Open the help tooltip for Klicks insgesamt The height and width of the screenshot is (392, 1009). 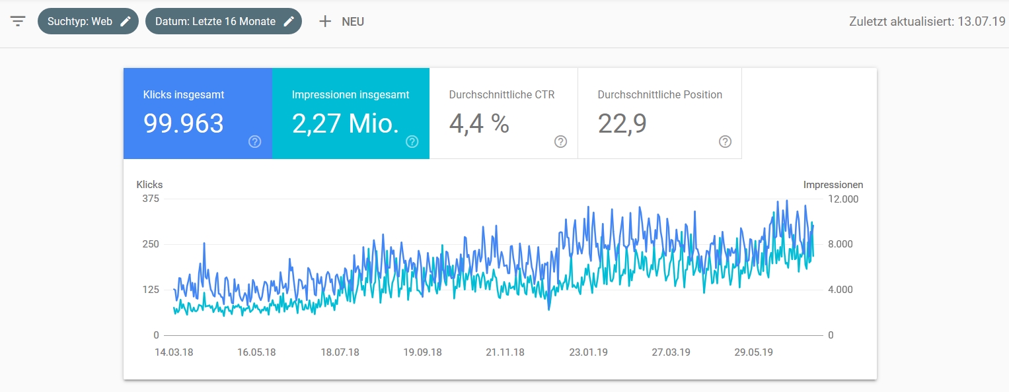click(x=254, y=141)
